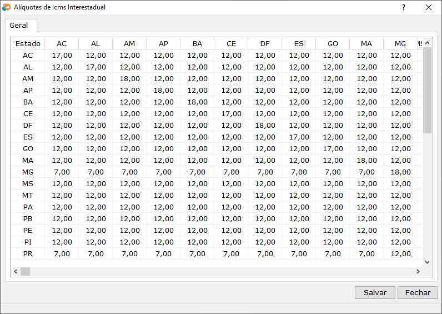Click the 18,00 cell in MG row
This screenshot has height=314, width=442.
click(x=400, y=172)
